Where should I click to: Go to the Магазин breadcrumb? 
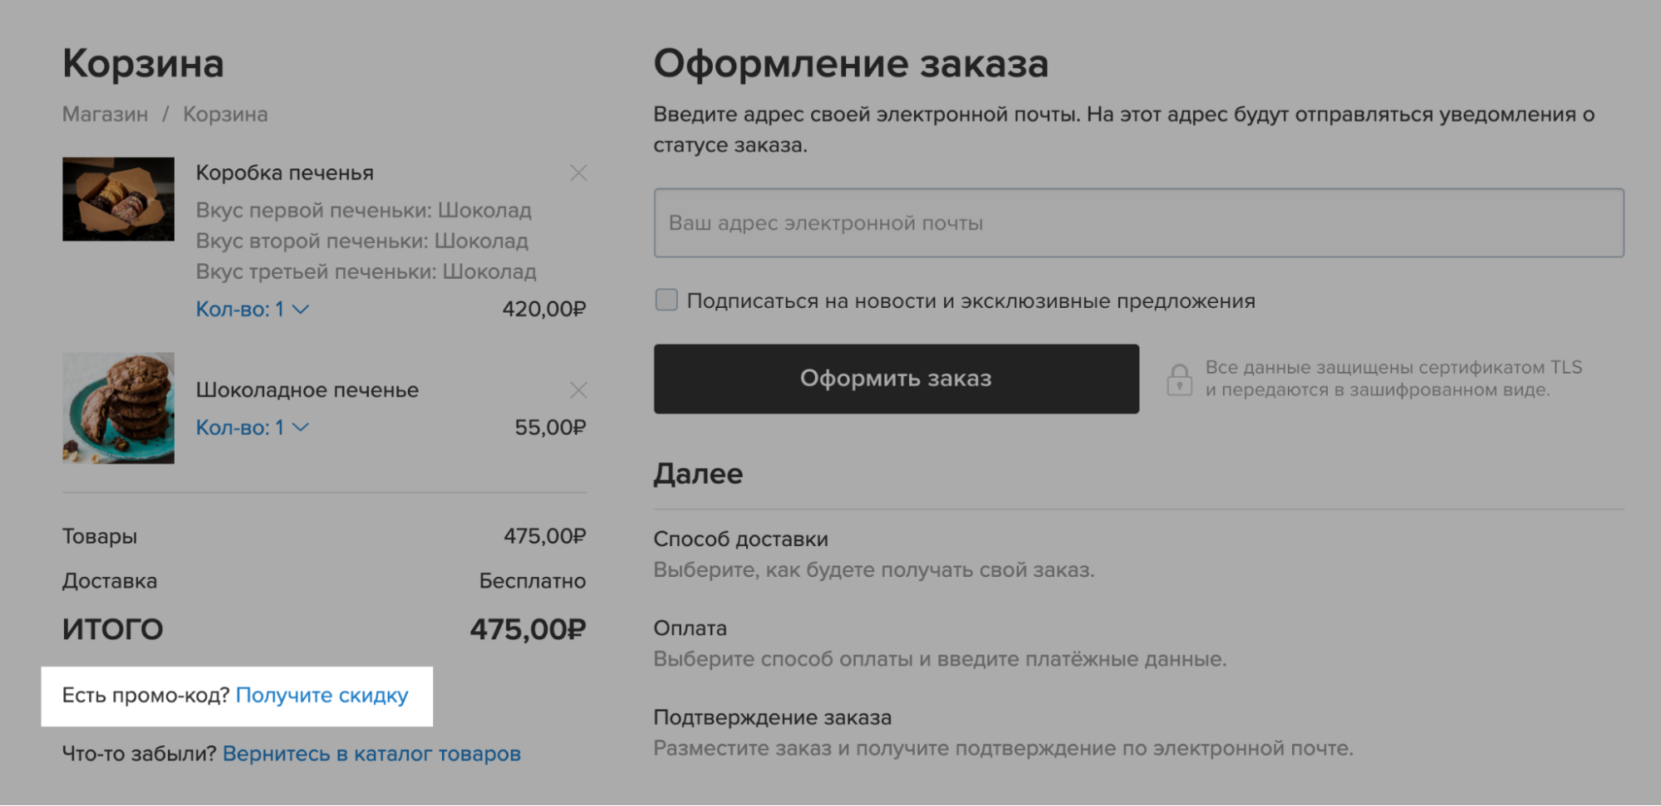(106, 114)
